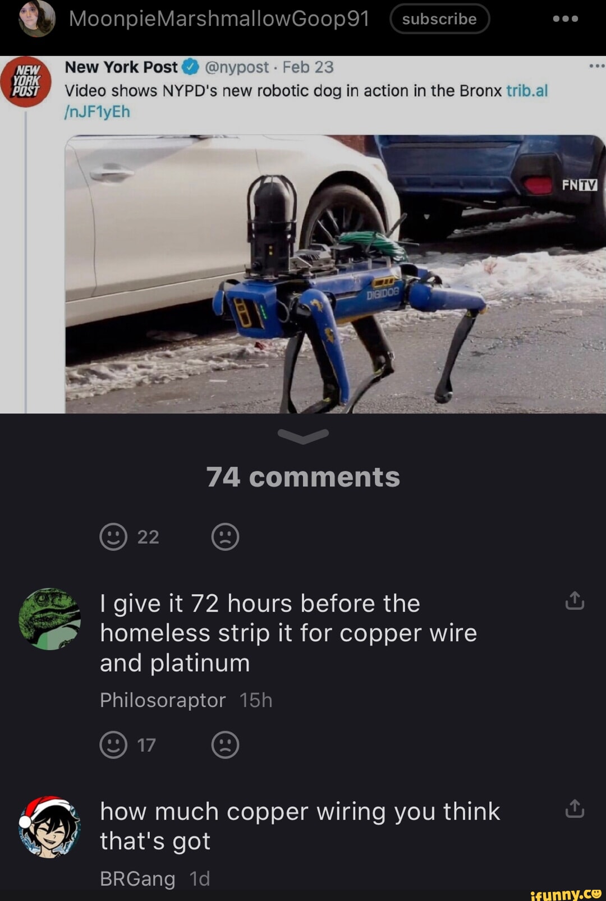View Philosoraptor's avatar picture
Image resolution: width=606 pixels, height=901 pixels.
click(x=50, y=619)
